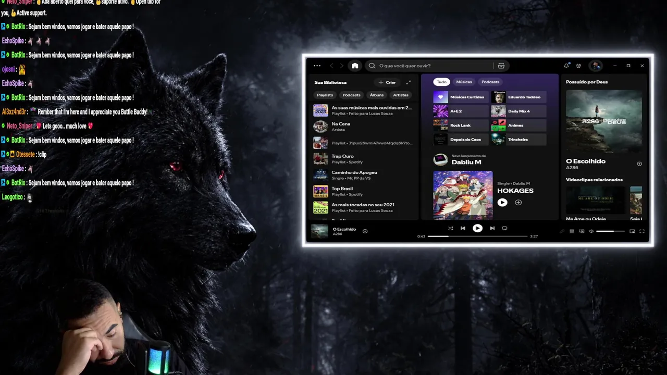Select the Tudo filter on home
The image size is (667, 375).
[x=441, y=82]
